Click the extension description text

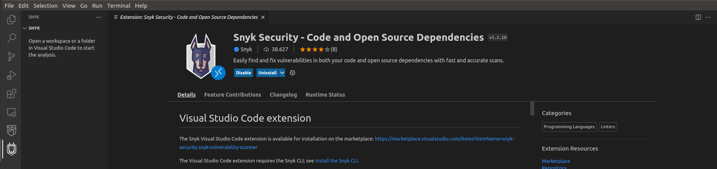click(x=368, y=60)
